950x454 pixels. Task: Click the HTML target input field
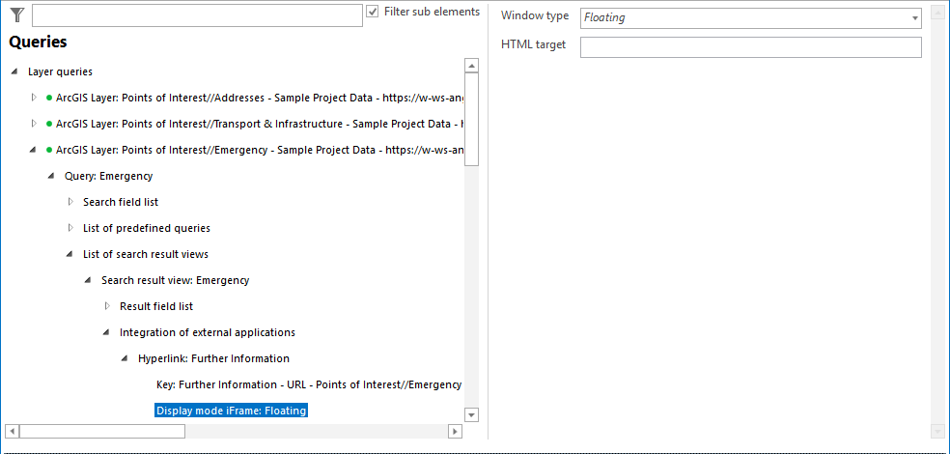click(751, 47)
